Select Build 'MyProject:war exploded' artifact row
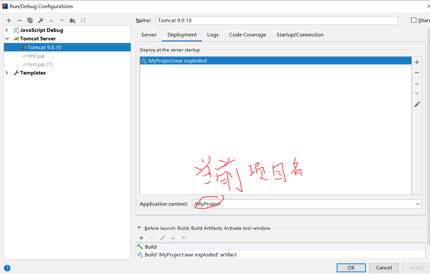Screen dimensions: 430x274 coord(281,254)
